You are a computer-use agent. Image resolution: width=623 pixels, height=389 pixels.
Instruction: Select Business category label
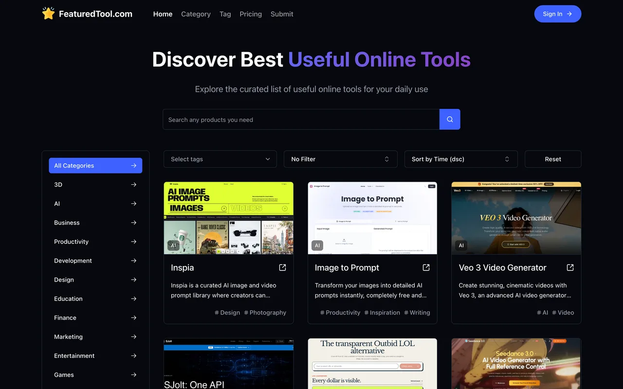(x=67, y=222)
